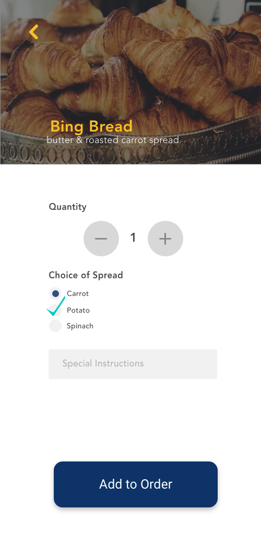Increase quantity with the plus button
The image size is (261, 557).
[165, 239]
